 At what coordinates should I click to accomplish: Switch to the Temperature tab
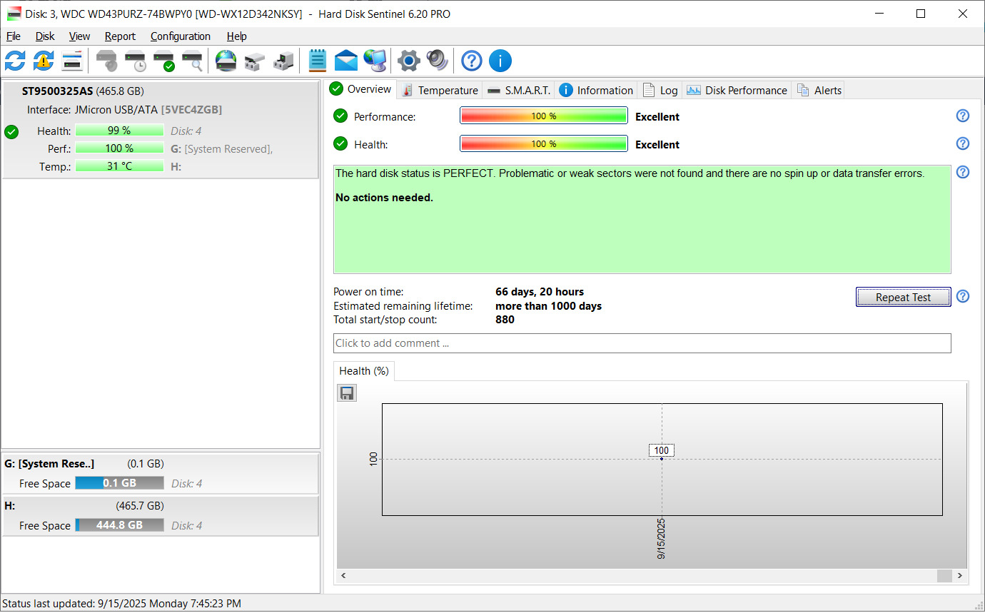(440, 90)
